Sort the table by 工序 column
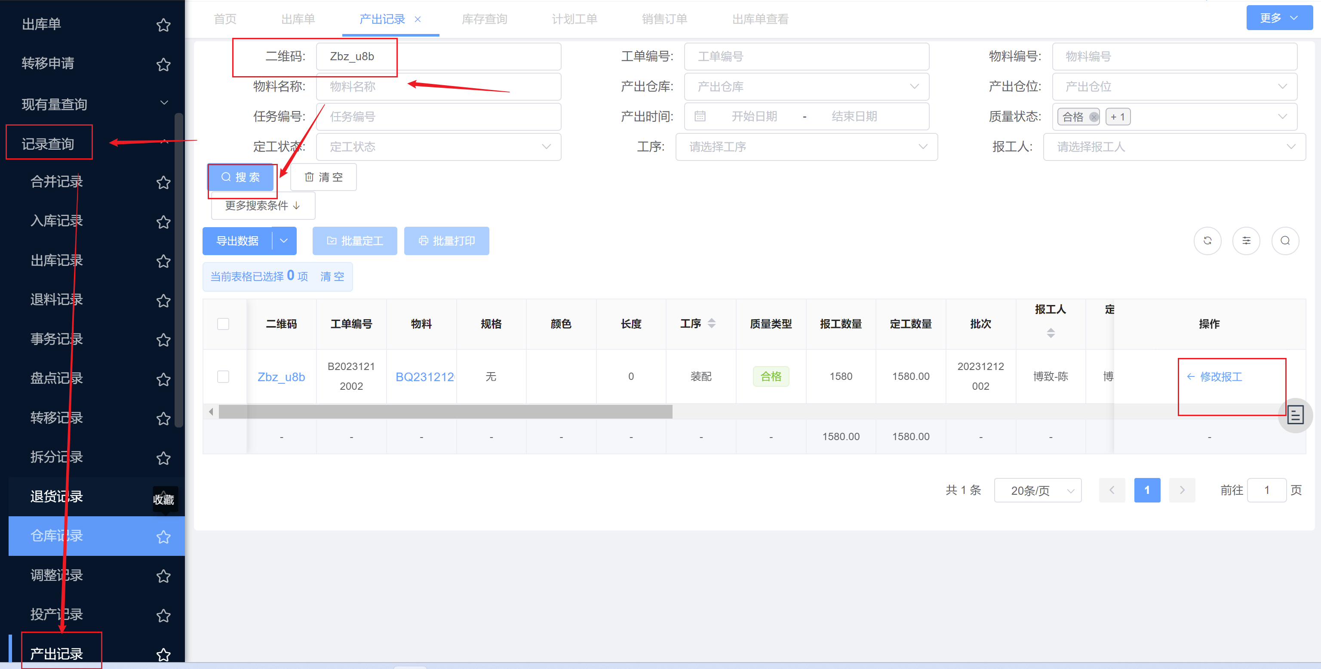Screen dimensions: 1321x669 click(711, 323)
